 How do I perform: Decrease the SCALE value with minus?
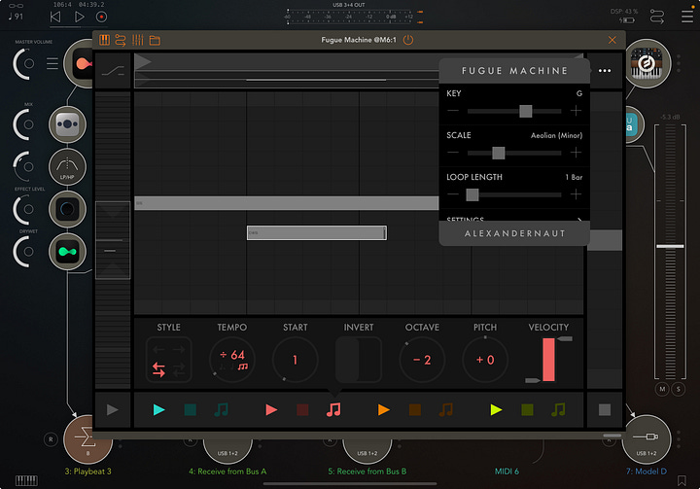pos(453,153)
